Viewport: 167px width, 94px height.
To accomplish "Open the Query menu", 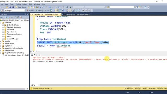I will [12, 4].
